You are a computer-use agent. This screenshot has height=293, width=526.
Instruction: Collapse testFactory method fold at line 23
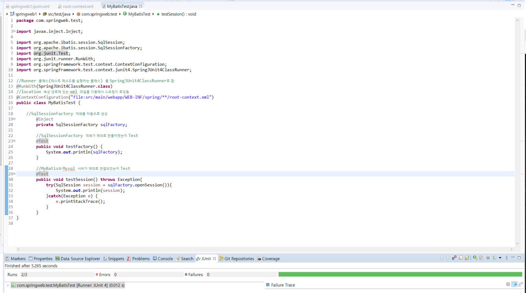point(14,141)
